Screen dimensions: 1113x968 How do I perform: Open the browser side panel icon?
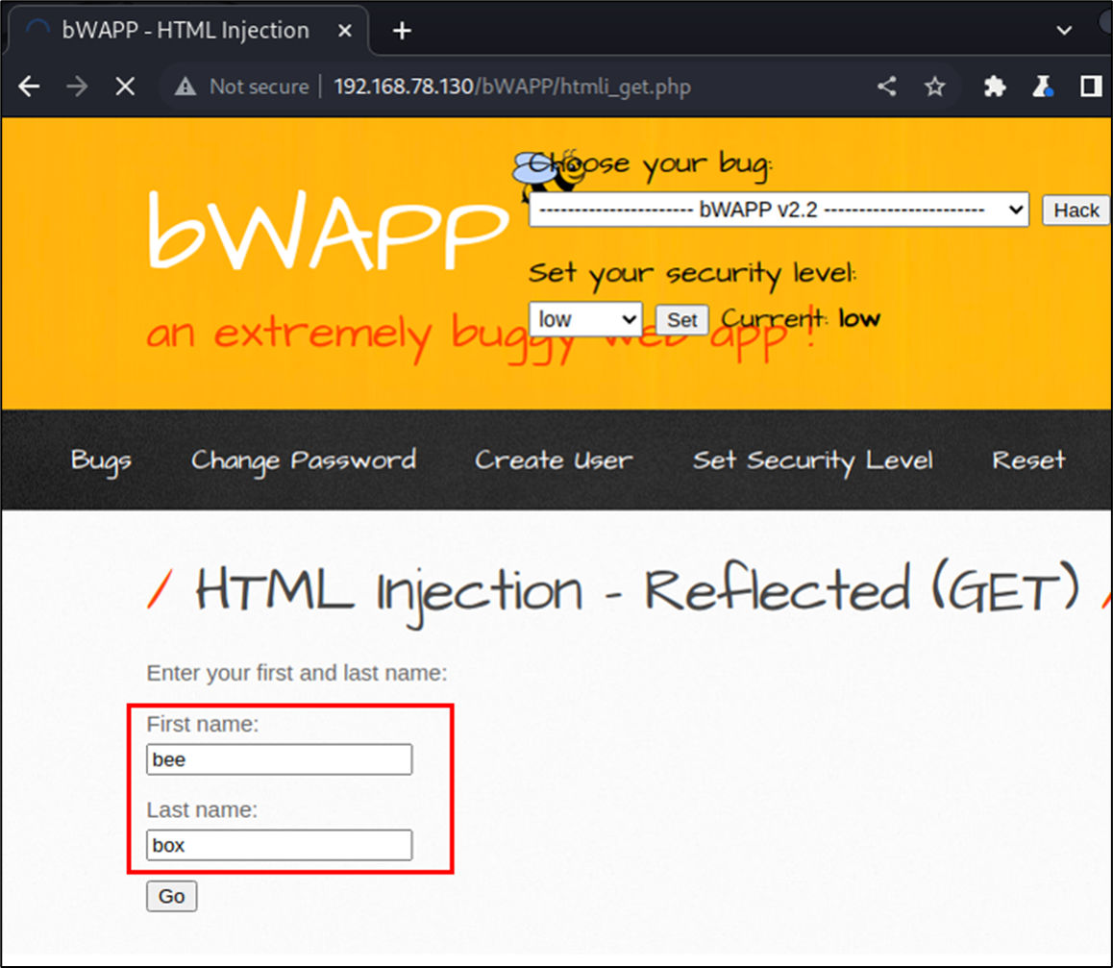(x=1091, y=87)
